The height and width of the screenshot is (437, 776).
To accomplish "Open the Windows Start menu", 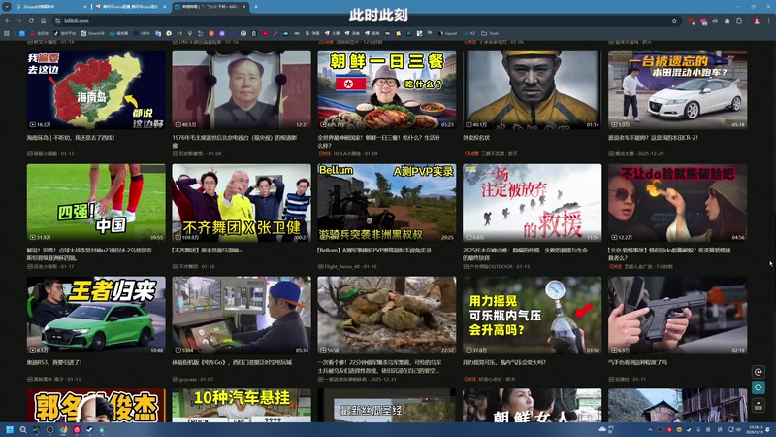I will tap(10, 429).
